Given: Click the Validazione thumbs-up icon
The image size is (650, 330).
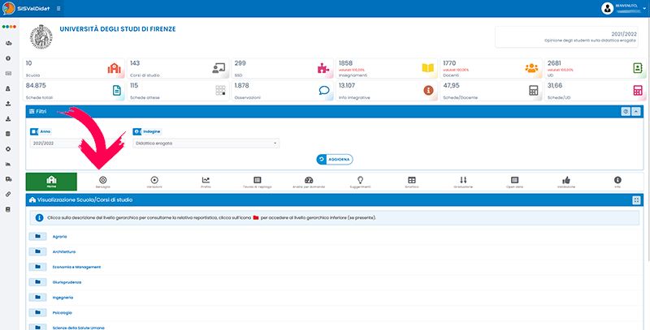Looking at the screenshot, I should [566, 180].
